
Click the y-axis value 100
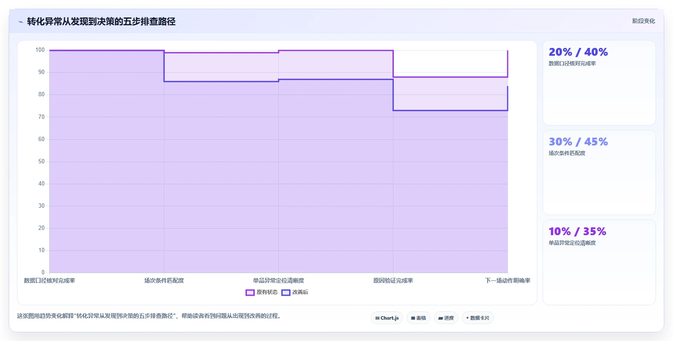click(40, 50)
